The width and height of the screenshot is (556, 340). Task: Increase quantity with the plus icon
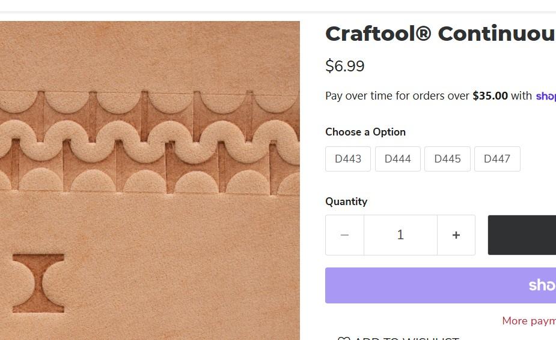(456, 235)
